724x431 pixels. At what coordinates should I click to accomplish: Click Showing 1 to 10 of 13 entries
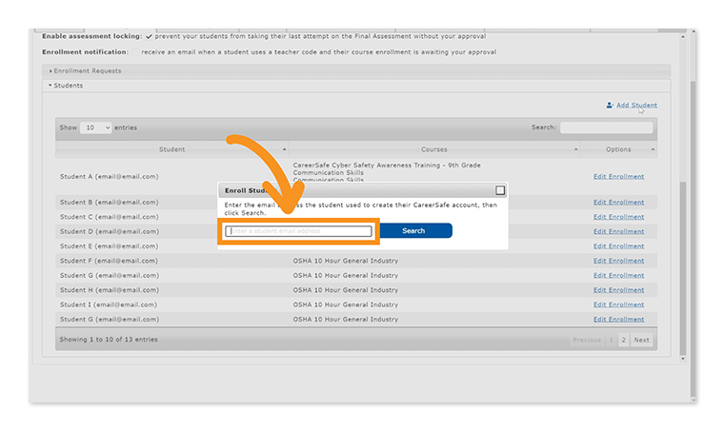click(x=109, y=340)
